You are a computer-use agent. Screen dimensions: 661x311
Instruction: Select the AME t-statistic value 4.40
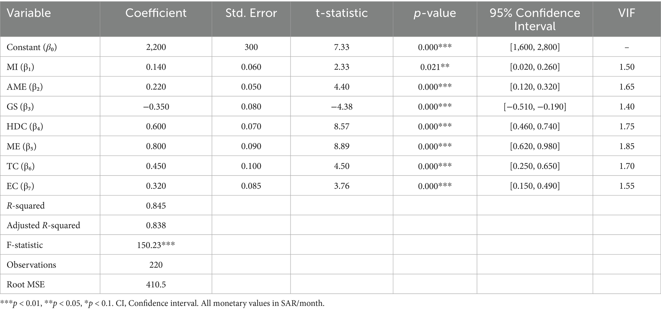point(342,87)
